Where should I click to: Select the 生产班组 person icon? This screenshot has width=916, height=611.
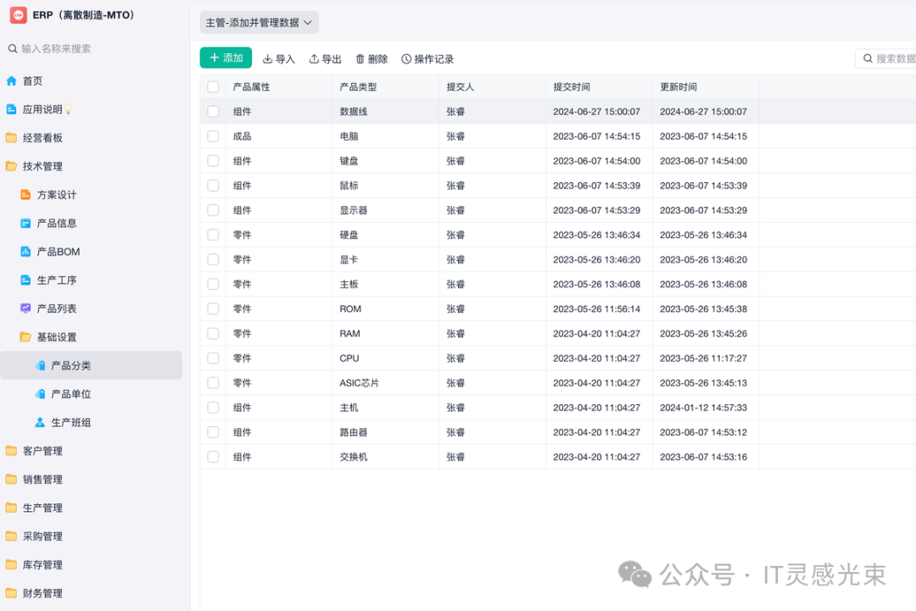point(40,422)
